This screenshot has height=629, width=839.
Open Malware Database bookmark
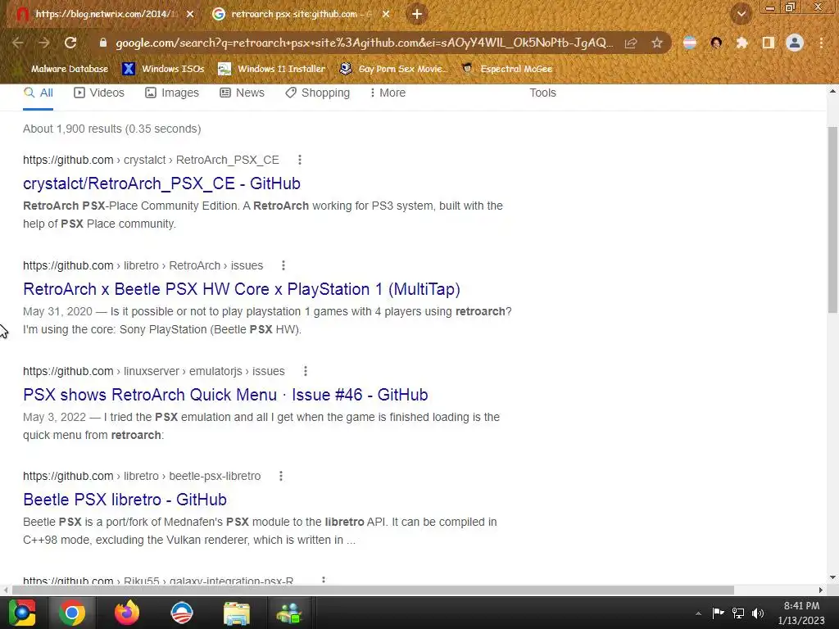pyautogui.click(x=70, y=69)
